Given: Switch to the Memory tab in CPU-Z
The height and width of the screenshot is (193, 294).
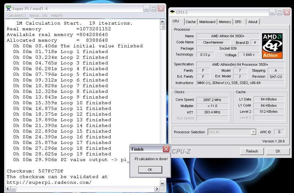Looking at the screenshot, I should click(x=225, y=22).
